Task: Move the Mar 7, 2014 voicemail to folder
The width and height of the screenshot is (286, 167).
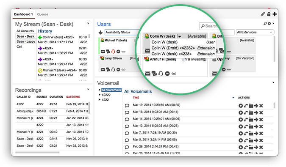Action: (x=251, y=133)
